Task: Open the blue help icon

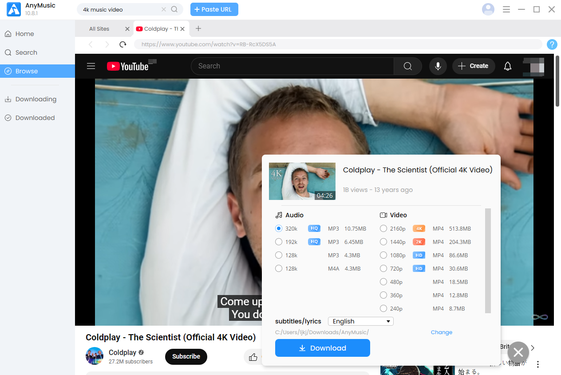Action: (x=552, y=44)
